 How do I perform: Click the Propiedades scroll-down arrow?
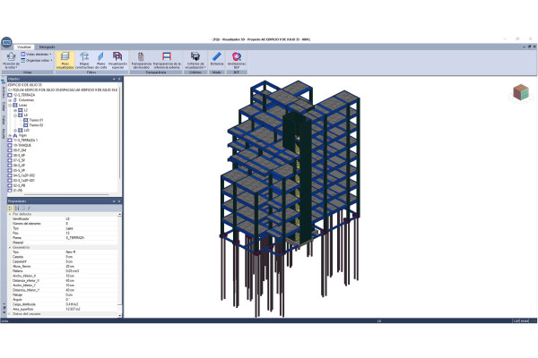point(120,315)
